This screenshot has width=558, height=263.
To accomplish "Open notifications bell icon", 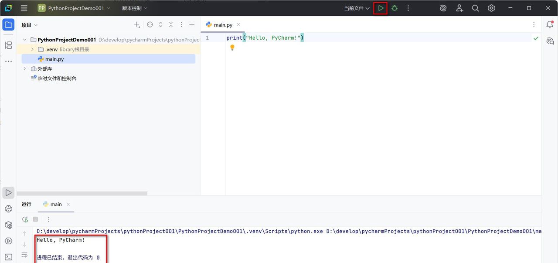I will [x=550, y=25].
